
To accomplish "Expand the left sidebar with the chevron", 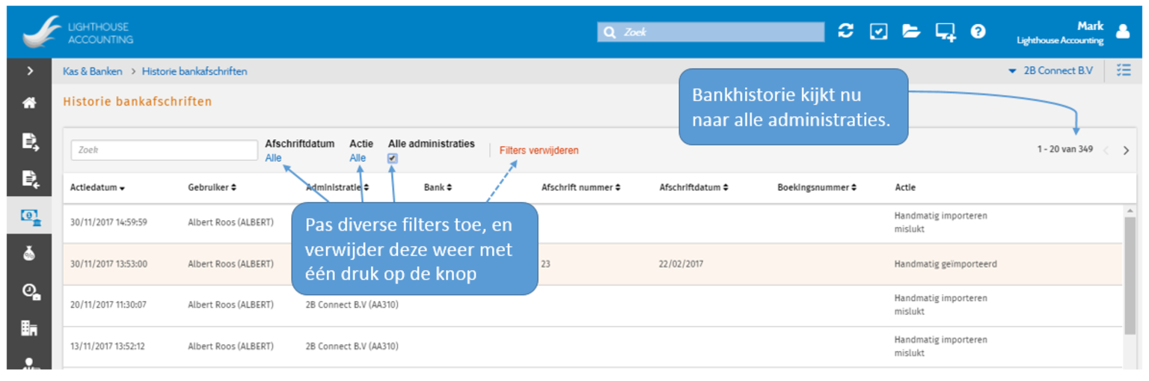I will [x=30, y=71].
